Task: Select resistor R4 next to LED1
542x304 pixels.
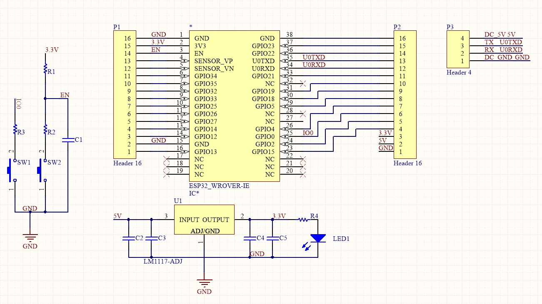Action: (303, 219)
